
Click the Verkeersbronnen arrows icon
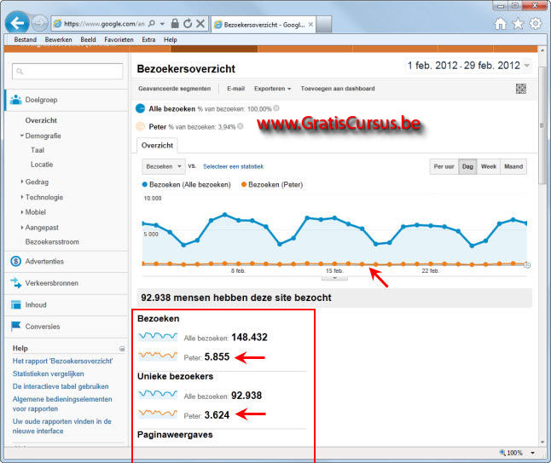click(x=16, y=283)
